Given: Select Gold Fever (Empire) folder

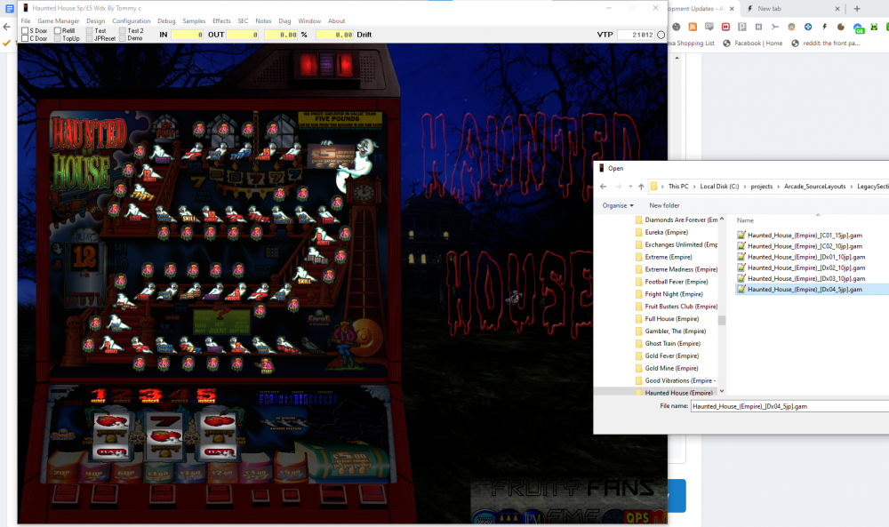Looking at the screenshot, I should pos(667,355).
